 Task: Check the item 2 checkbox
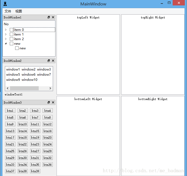[11, 39]
